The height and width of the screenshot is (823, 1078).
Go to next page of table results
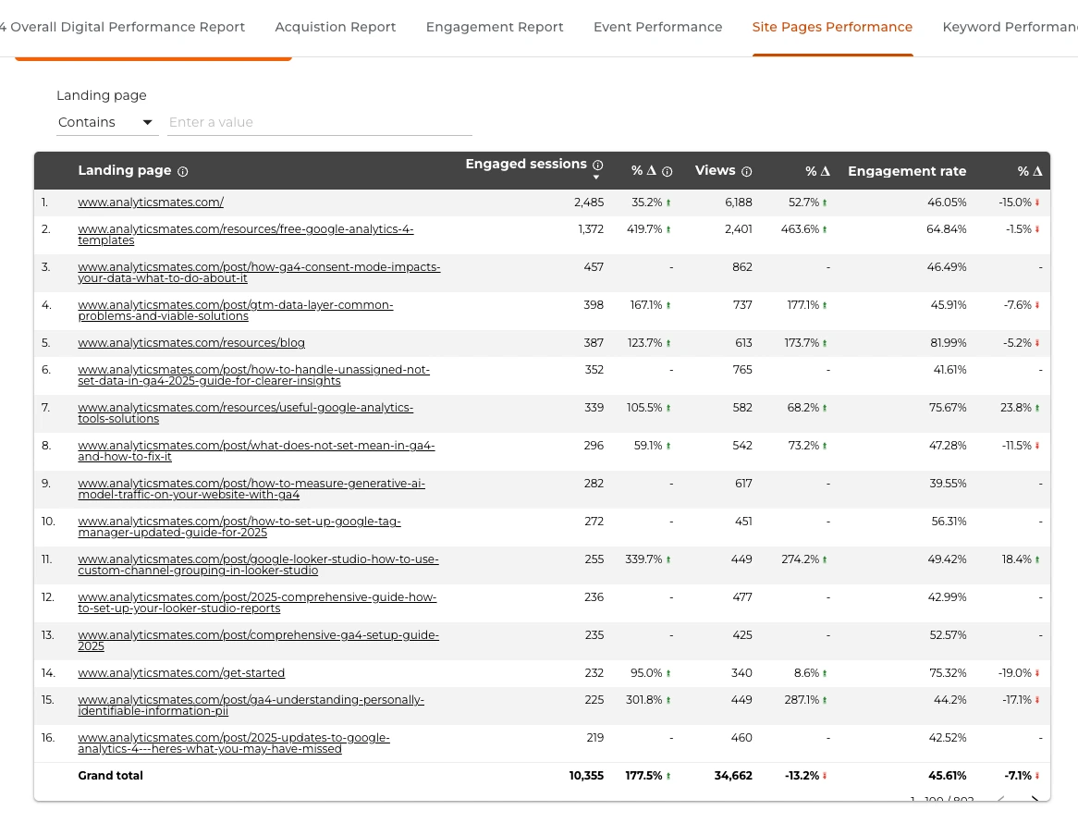coord(1034,800)
